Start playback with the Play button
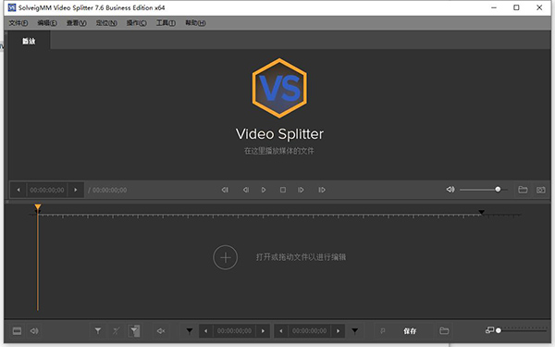Image resolution: width=555 pixels, height=347 pixels. 264,190
